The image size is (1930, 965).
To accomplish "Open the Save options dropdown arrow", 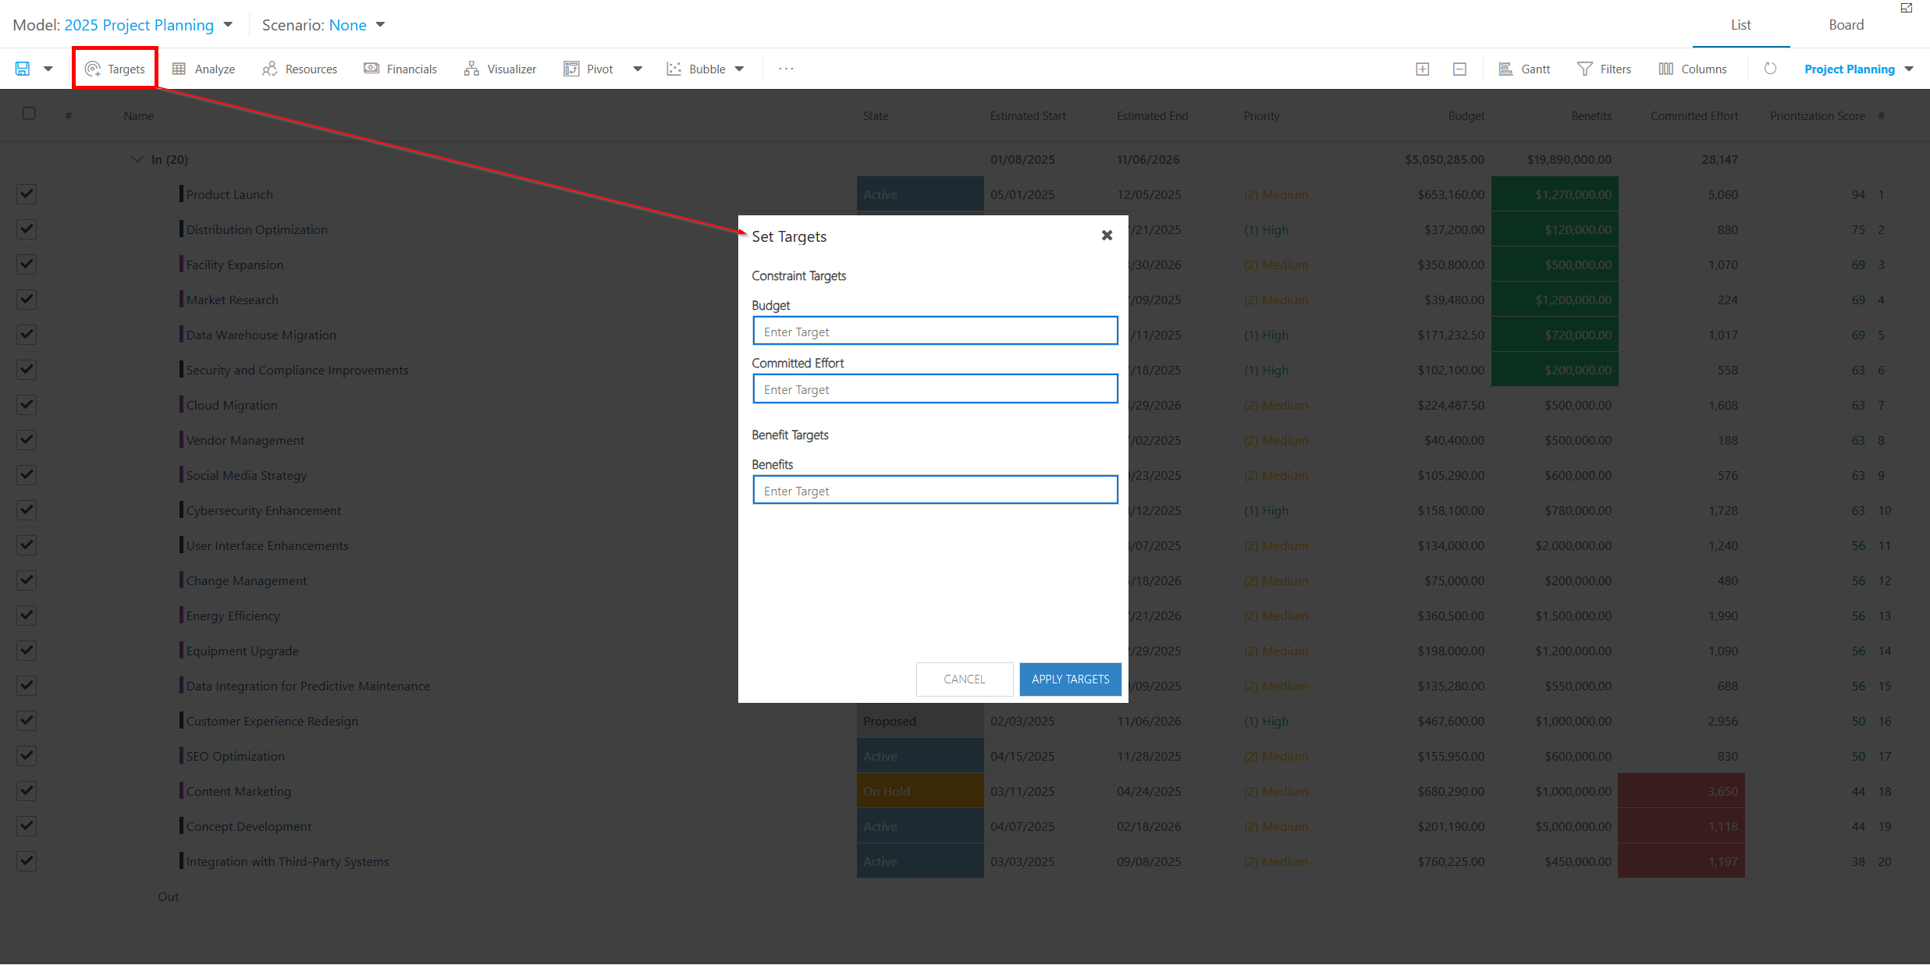I will [x=48, y=69].
